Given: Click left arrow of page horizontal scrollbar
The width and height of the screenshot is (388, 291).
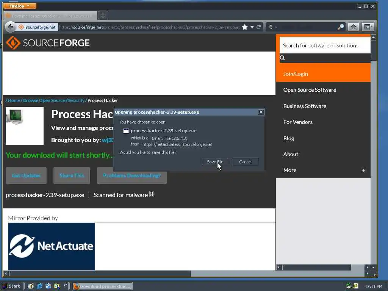Looking at the screenshot, I should [x=6, y=274].
